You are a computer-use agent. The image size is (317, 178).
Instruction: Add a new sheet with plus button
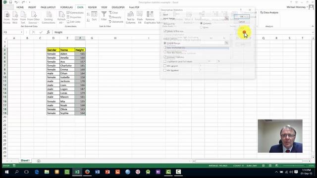pyautogui.click(x=39, y=161)
